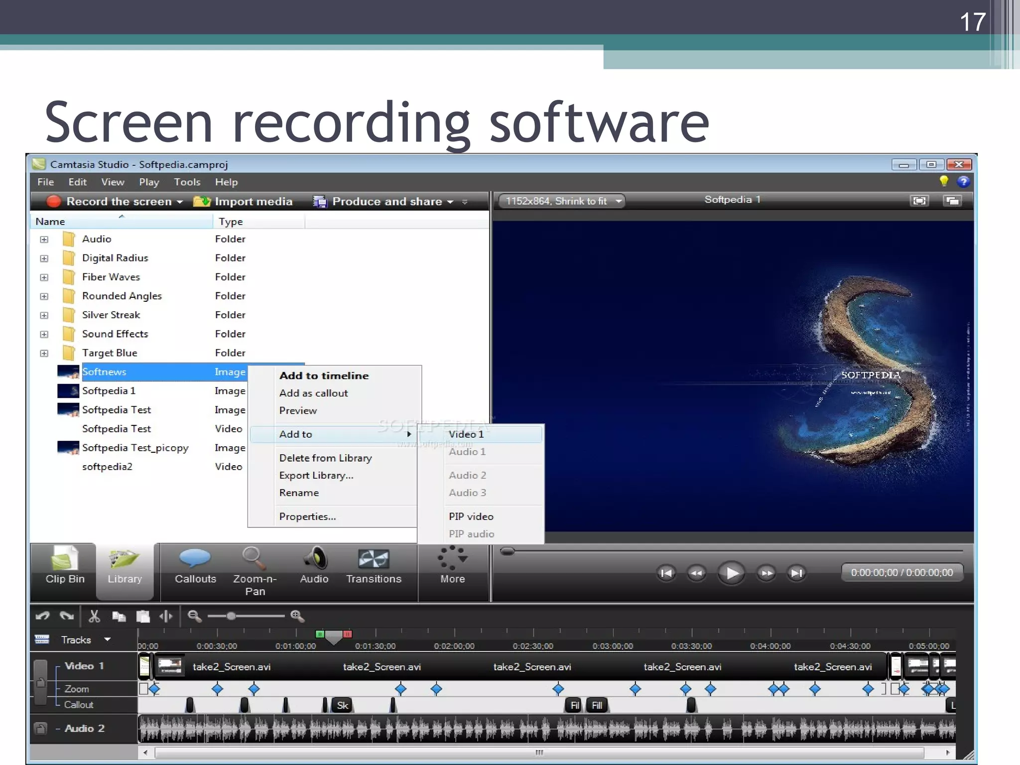Click the zoom out magnifier on timeline
The height and width of the screenshot is (765, 1020).
tap(194, 616)
